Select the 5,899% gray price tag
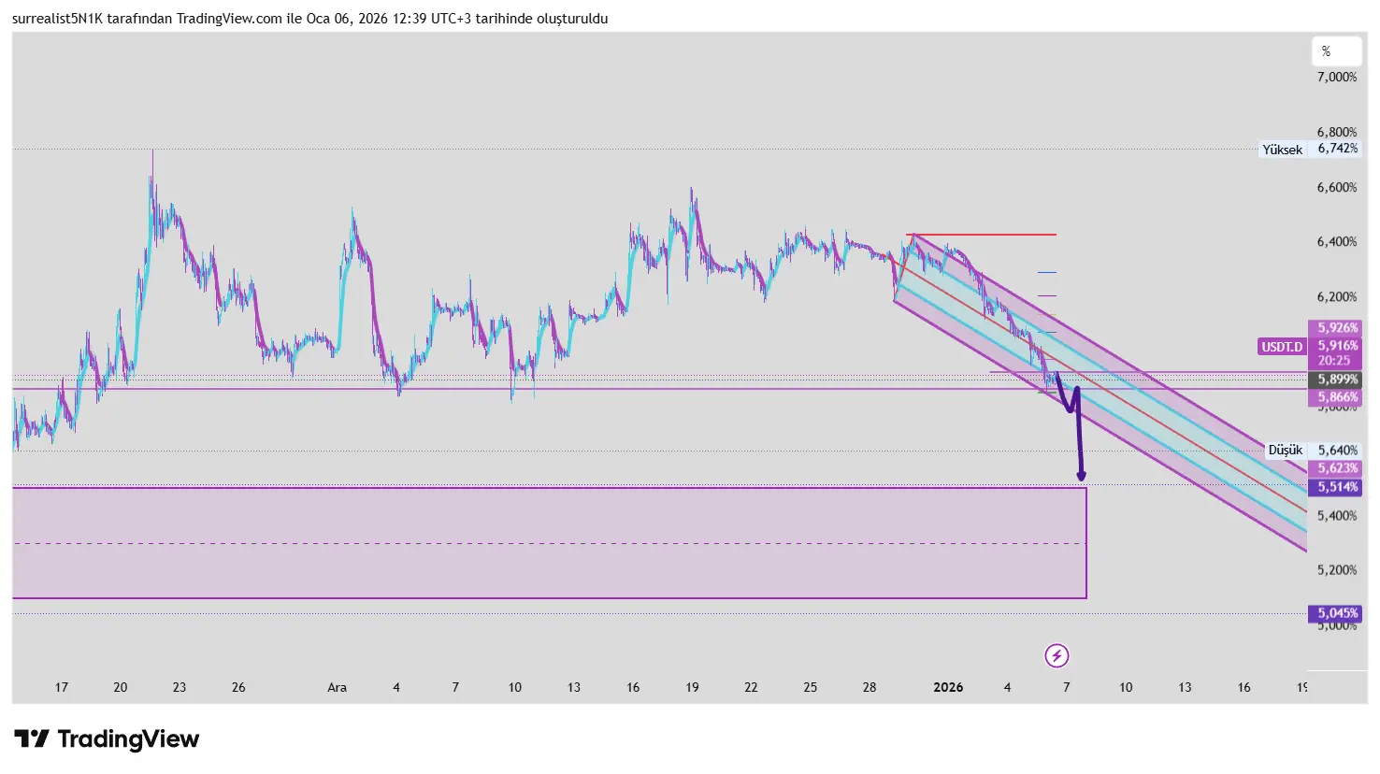Screen dimensions: 1380x774 click(1337, 380)
